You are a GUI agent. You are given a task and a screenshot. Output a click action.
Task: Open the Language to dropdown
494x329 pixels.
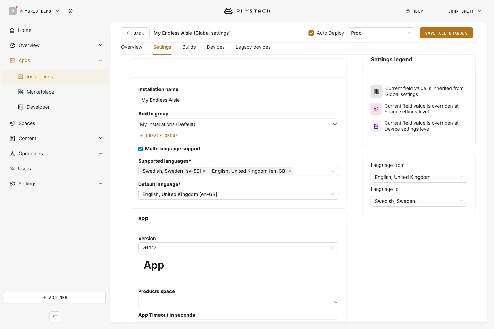click(419, 201)
